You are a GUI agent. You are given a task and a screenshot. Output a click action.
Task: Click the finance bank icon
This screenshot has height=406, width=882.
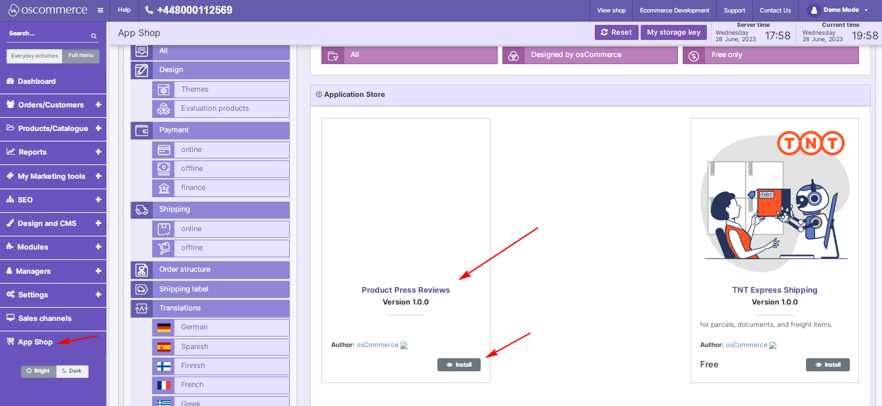coord(163,188)
